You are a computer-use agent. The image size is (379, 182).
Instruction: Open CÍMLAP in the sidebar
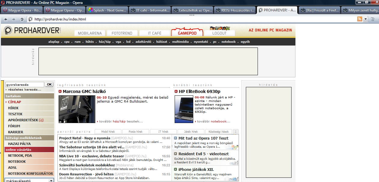14,102
